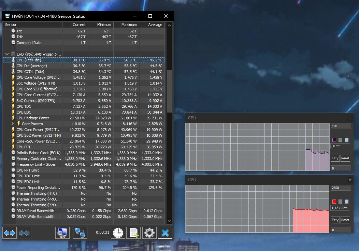Click the expand columns double-arrow icon
The image size is (359, 251).
[10, 233]
